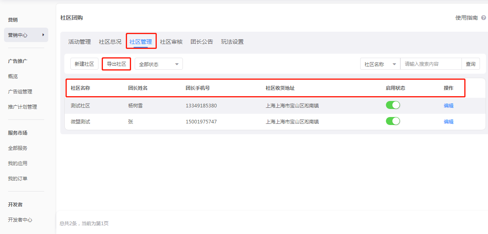
Task: Click the 导出社区 button
Action: pyautogui.click(x=117, y=64)
